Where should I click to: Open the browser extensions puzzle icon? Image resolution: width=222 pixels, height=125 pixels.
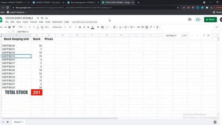[207, 8]
